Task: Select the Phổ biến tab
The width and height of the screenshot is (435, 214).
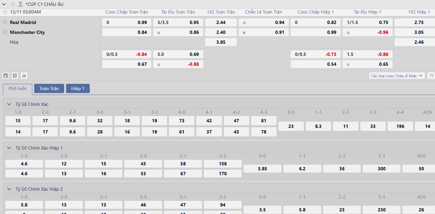Action: click(17, 89)
